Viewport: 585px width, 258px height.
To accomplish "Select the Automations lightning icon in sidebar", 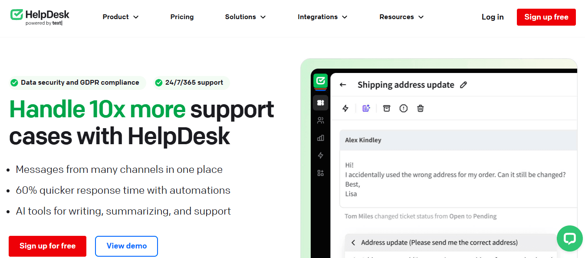I will pos(320,155).
